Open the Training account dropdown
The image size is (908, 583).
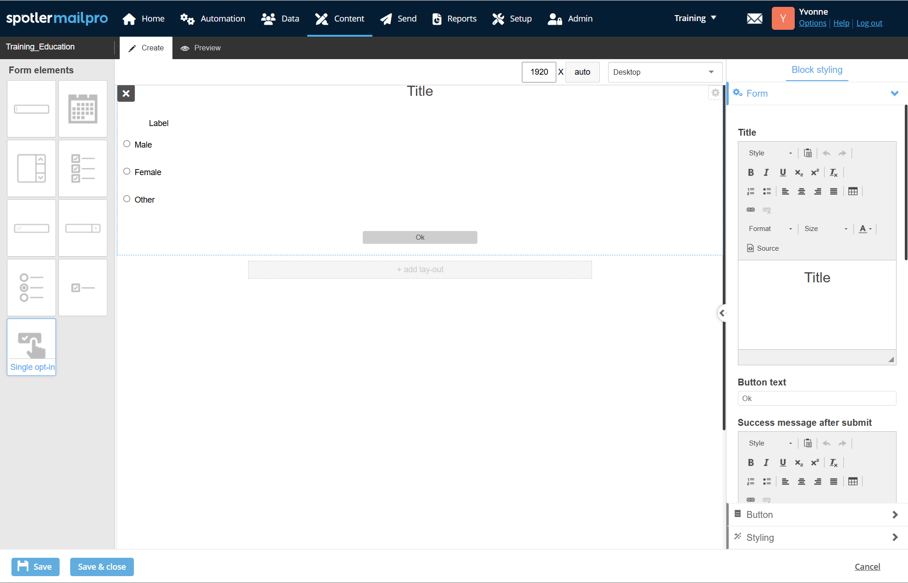coord(695,18)
